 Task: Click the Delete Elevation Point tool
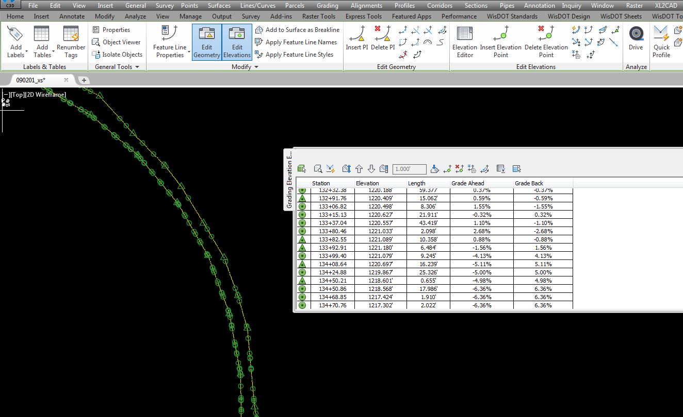[x=546, y=41]
